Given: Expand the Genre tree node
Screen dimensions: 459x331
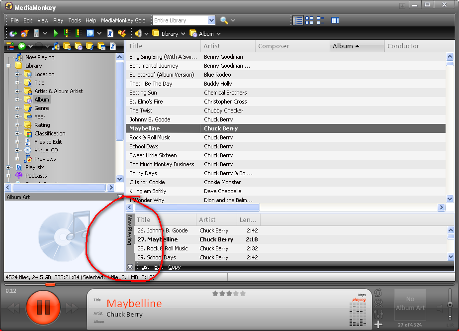Looking at the screenshot, I should (17, 108).
